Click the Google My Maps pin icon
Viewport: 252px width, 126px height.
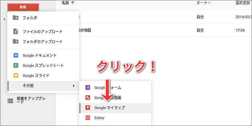tap(88, 108)
